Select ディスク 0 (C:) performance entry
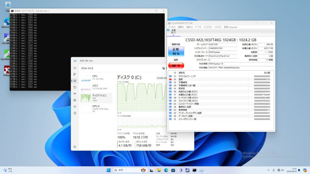The image size is (310, 174). pos(96,98)
